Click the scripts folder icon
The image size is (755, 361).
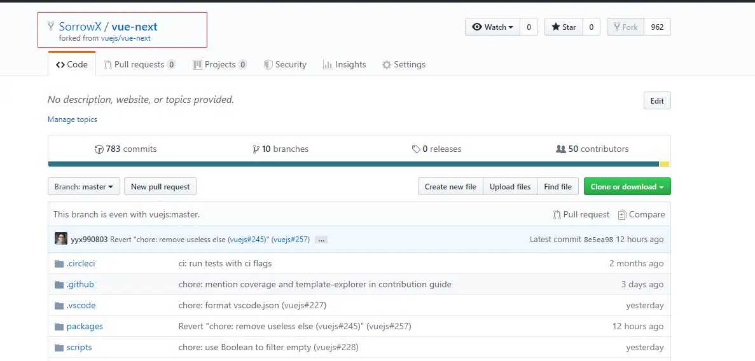coord(59,348)
